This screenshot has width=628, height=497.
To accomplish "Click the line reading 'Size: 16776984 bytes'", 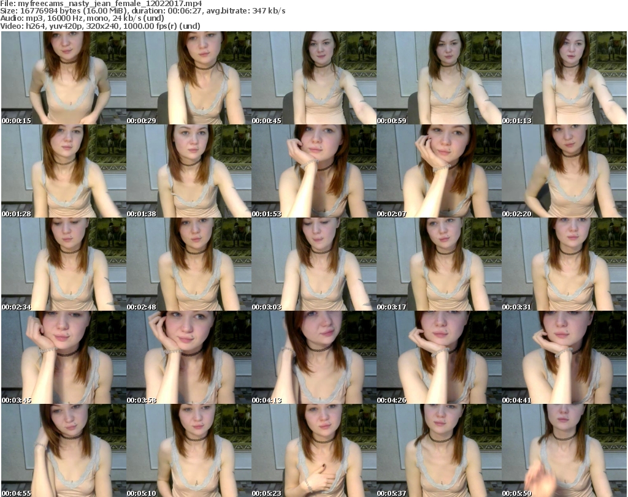I will click(x=142, y=11).
